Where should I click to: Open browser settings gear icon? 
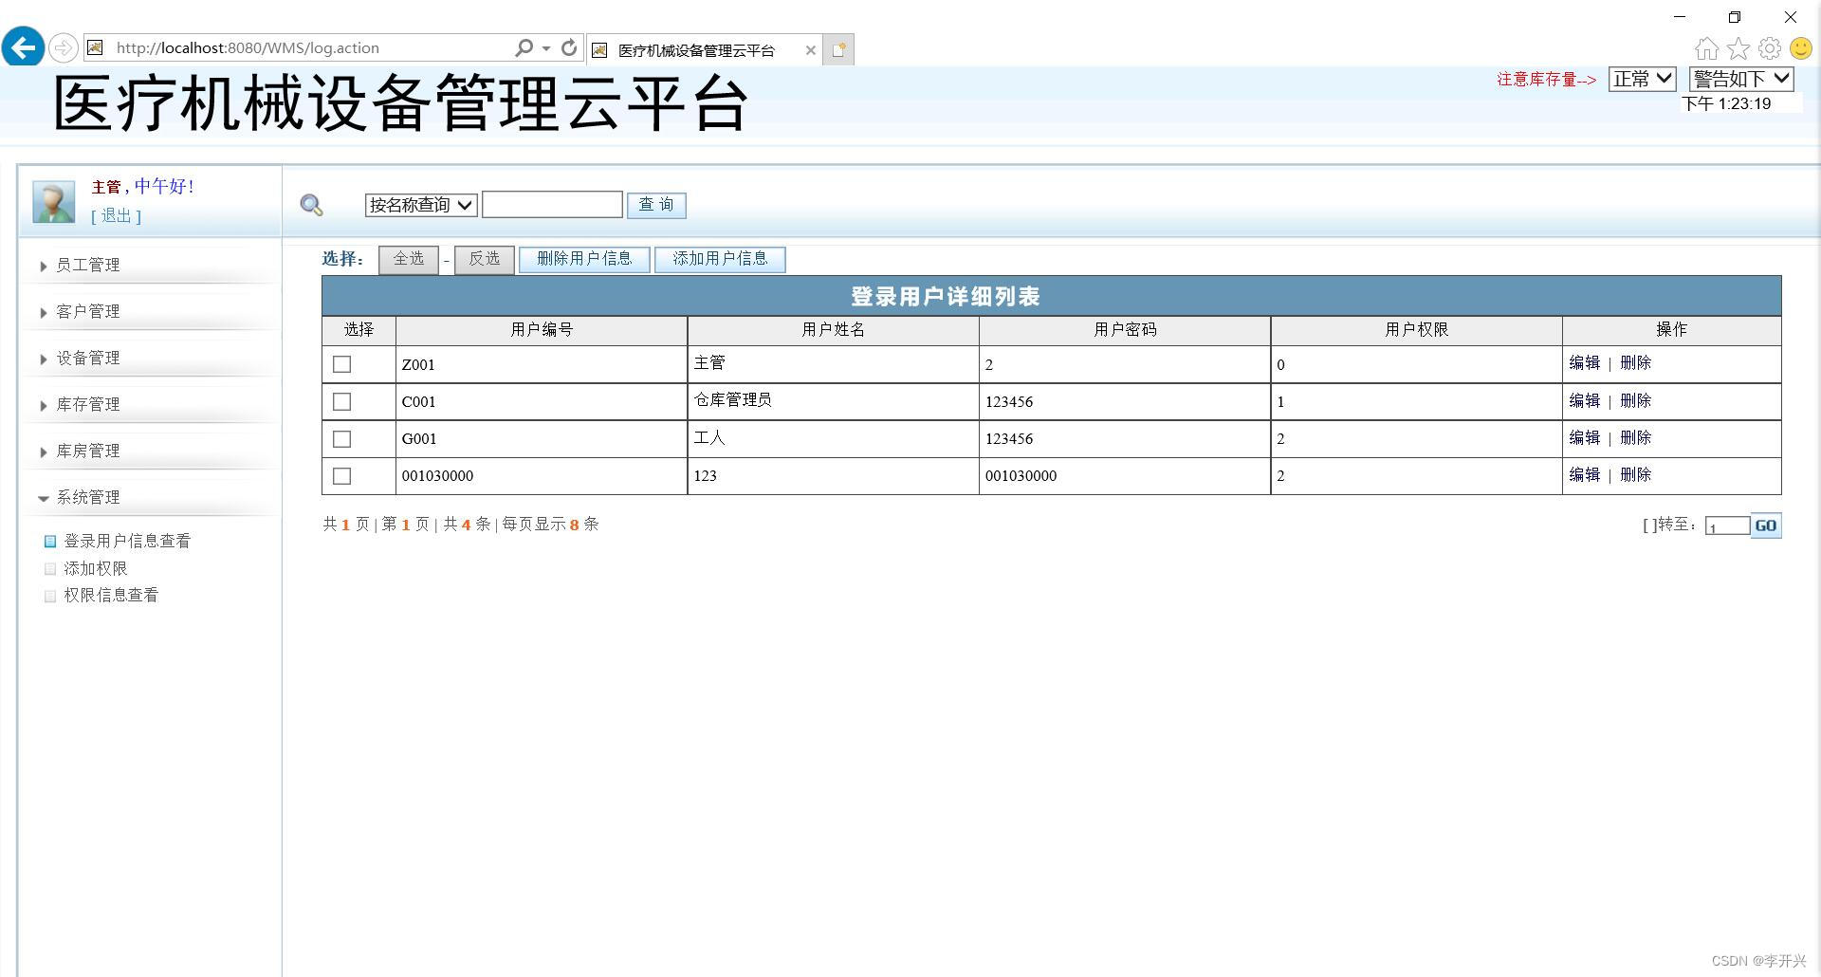click(x=1770, y=48)
